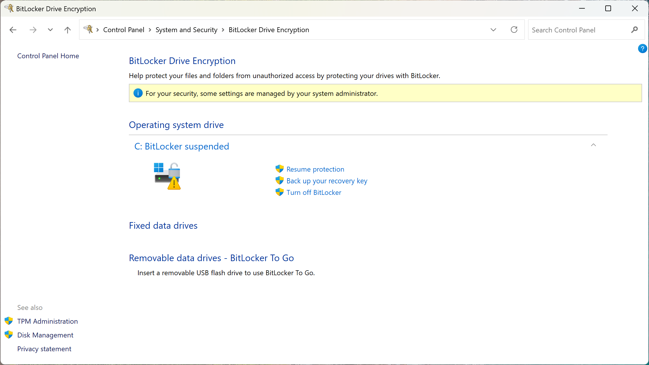The image size is (649, 365).
Task: Click the info icon in yellow banner
Action: click(x=138, y=93)
